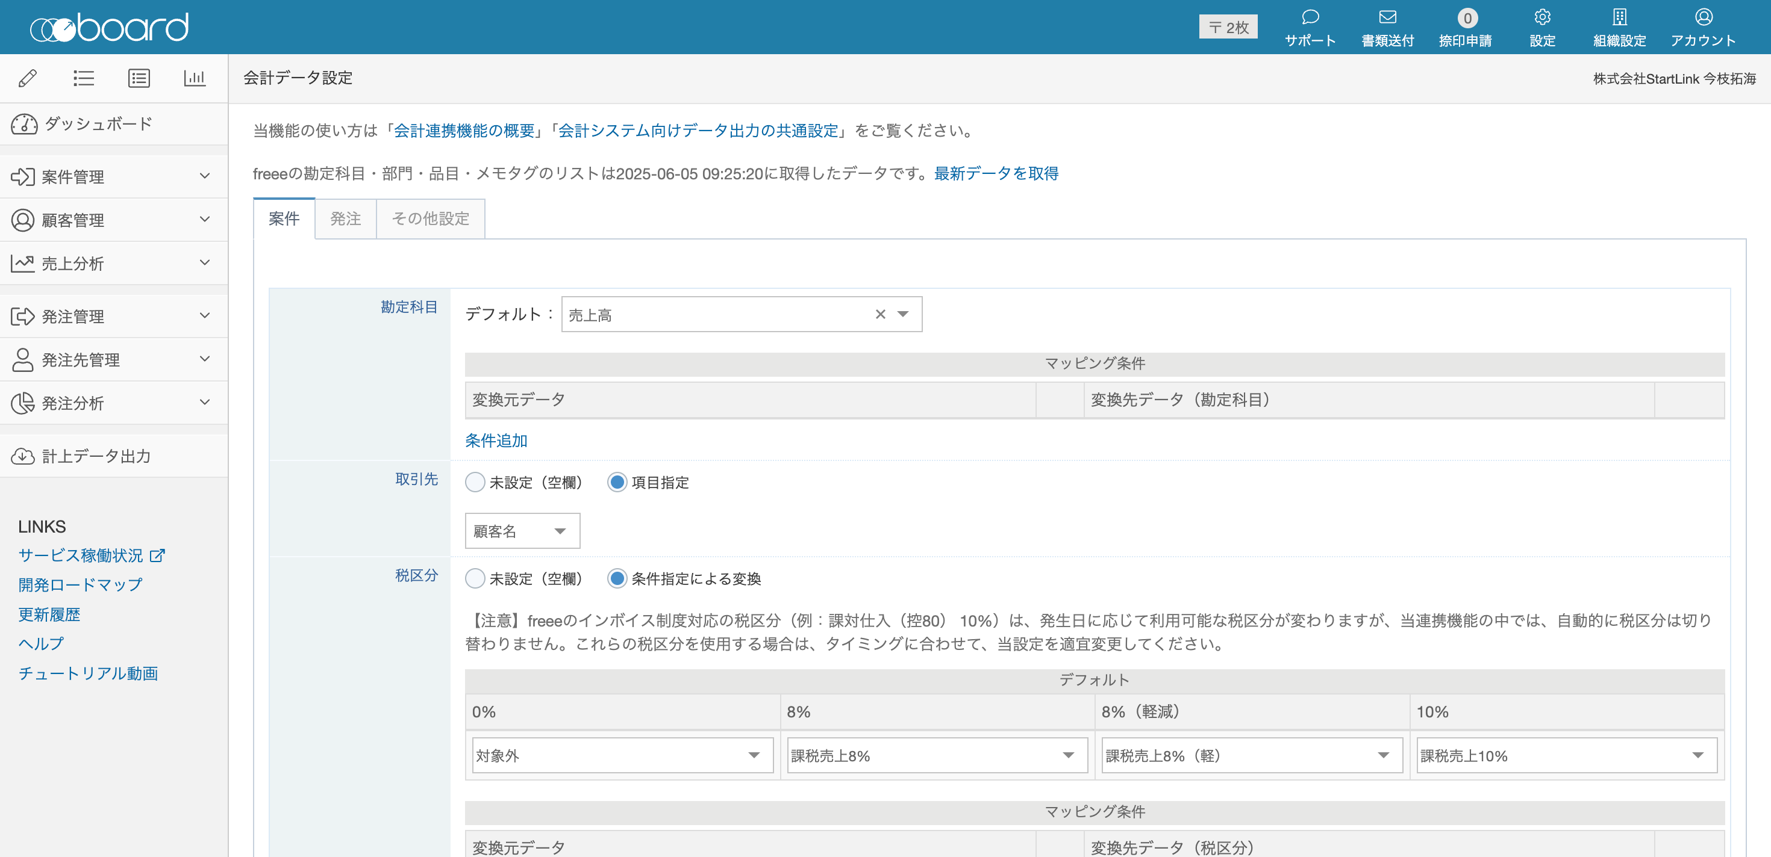Open サービス稼働状況 link

coord(81,555)
